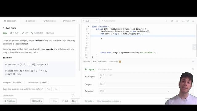Click the lock icon beside Debugger
The image size is (197, 111).
tap(120, 62)
